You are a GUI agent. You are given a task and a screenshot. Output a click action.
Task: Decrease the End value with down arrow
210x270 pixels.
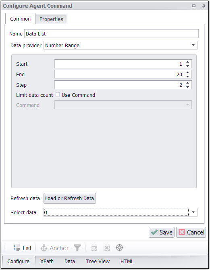click(188, 76)
